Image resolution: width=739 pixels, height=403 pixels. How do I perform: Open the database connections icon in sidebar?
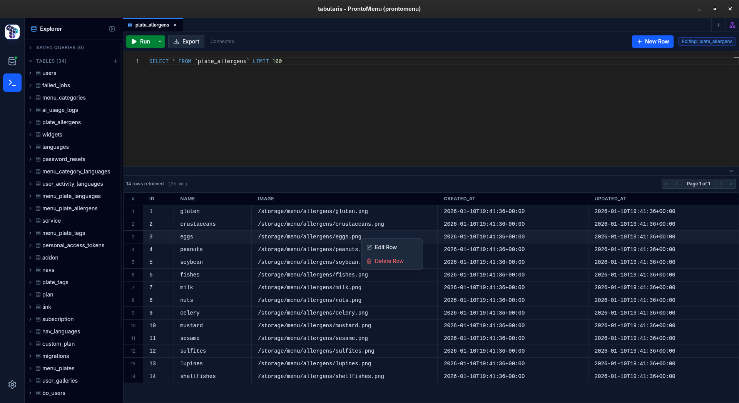click(x=12, y=61)
